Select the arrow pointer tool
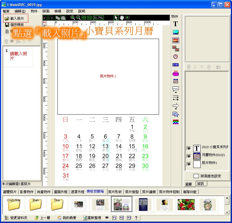 tap(116, 18)
